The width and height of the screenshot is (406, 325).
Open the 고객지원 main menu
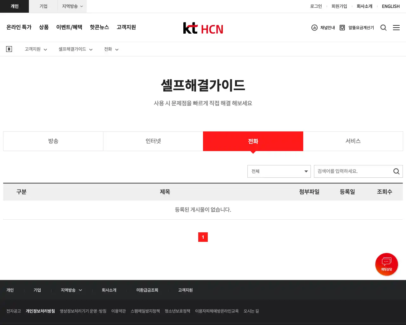126,27
